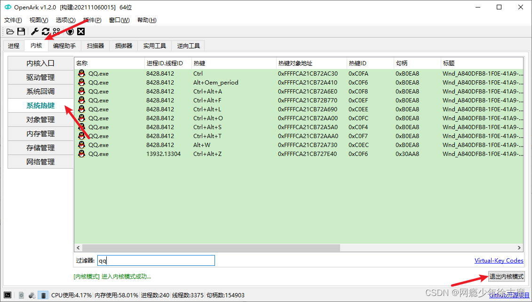
Task: Click the open folder toolbar icon
Action: click(x=10, y=31)
